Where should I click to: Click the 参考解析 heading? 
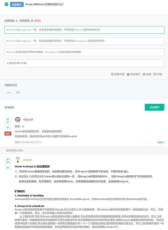click(x=10, y=107)
